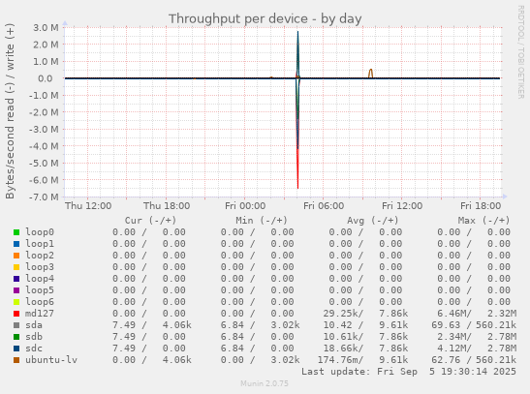The width and height of the screenshot is (530, 394).
Task: Click the 'sdb' legend label
Action: point(34,337)
